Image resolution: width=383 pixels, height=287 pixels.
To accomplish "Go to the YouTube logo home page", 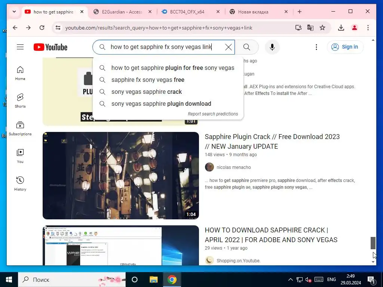I will pos(50,47).
